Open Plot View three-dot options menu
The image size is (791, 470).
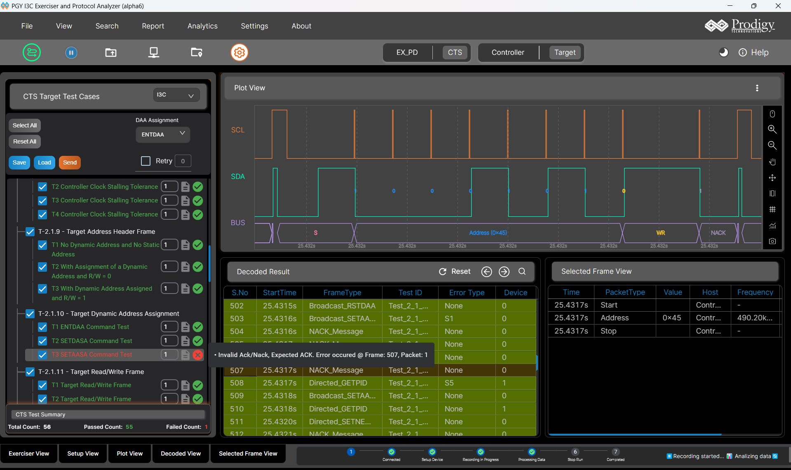tap(757, 88)
